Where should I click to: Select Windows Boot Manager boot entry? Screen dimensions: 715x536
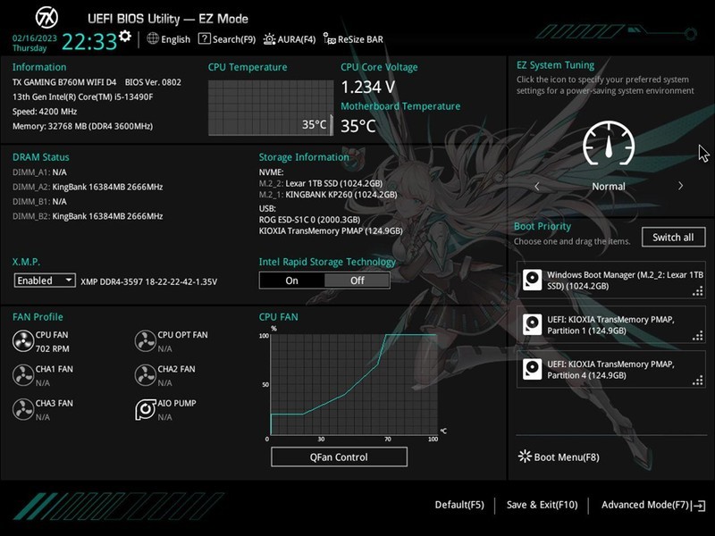pos(611,280)
